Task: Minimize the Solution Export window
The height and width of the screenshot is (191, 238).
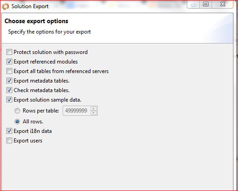Action: click(x=193, y=5)
